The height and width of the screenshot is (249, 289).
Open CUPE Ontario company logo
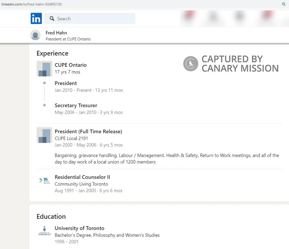point(44,68)
